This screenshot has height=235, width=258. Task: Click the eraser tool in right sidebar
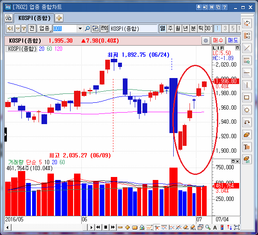tap(247, 135)
